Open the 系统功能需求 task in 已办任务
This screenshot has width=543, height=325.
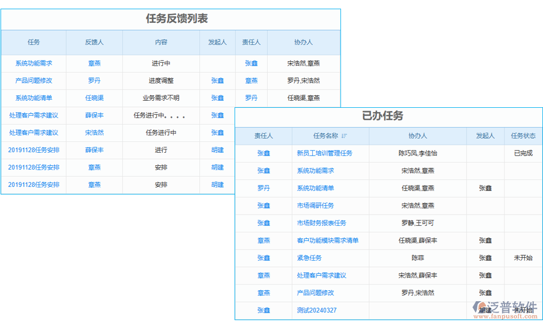tap(315, 171)
